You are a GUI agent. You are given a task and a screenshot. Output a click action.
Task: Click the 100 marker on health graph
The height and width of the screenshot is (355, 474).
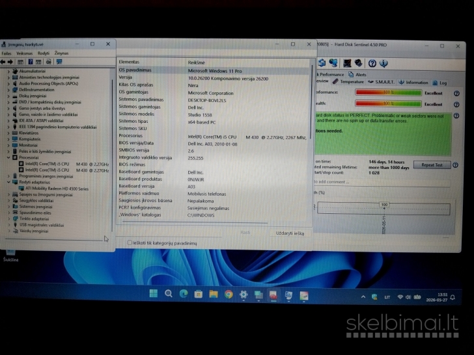(384, 205)
